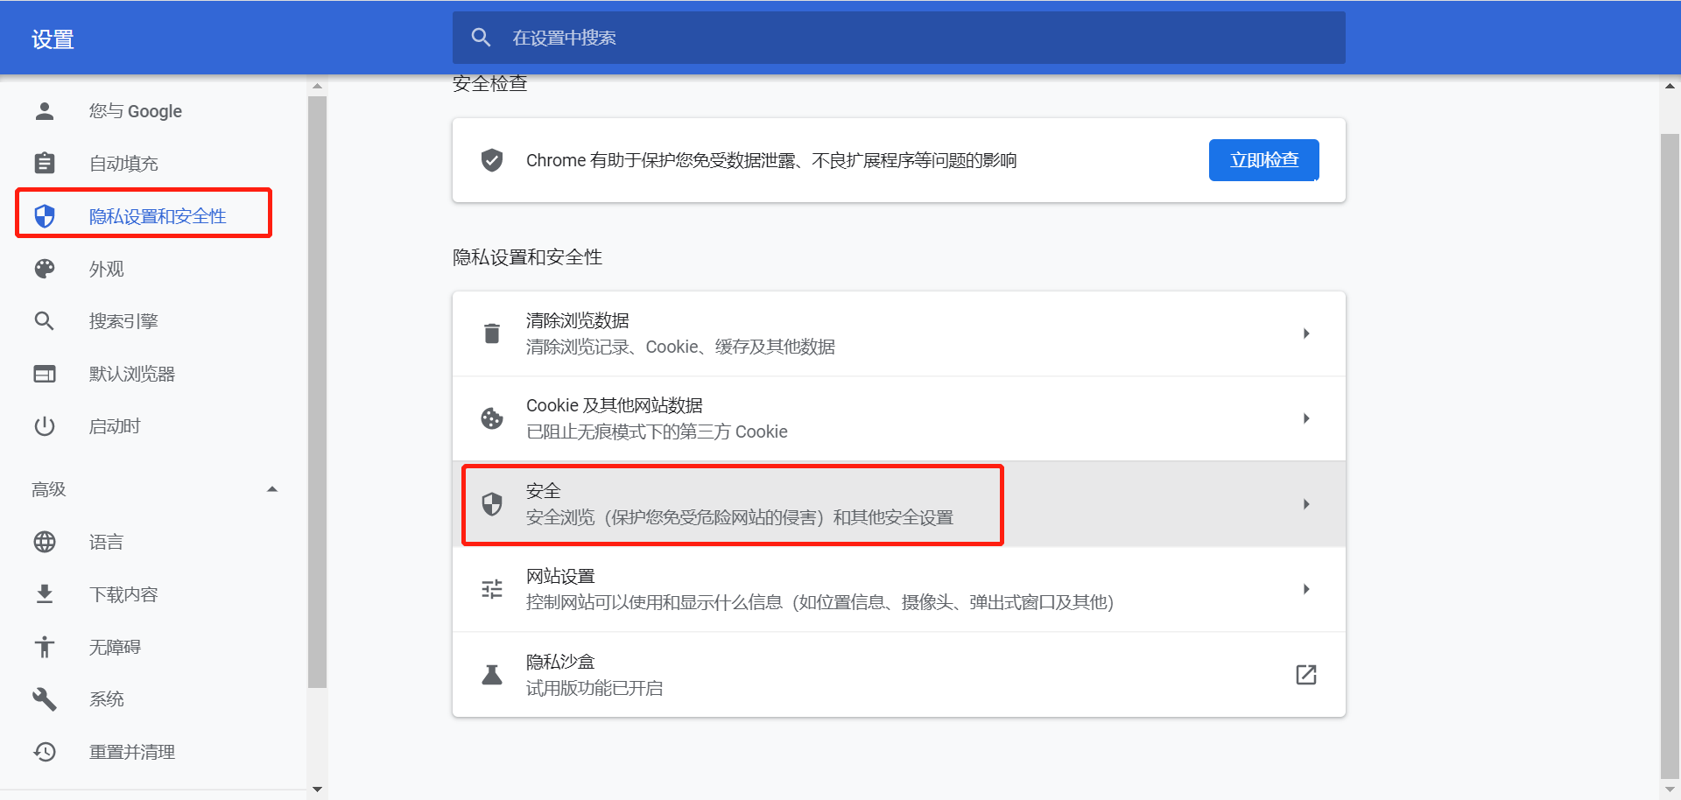The height and width of the screenshot is (800, 1681).
Task: Click the accessibility icon for 无障碍
Action: (x=45, y=647)
